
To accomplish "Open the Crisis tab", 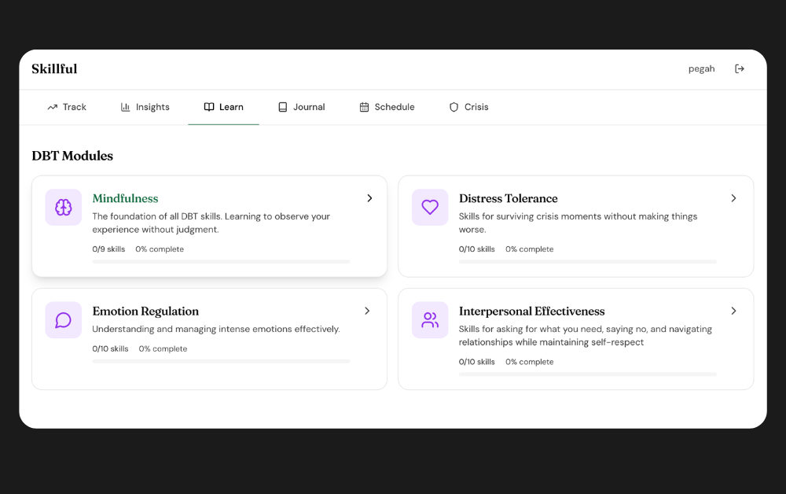I will (469, 107).
